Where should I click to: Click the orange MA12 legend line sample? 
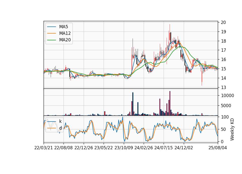[51, 33]
